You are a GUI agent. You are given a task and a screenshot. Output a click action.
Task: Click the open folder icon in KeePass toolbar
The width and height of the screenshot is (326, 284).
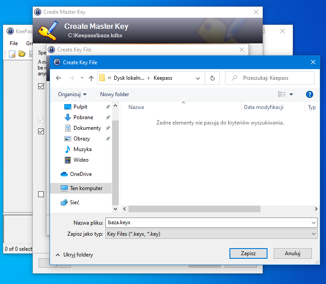22,54
